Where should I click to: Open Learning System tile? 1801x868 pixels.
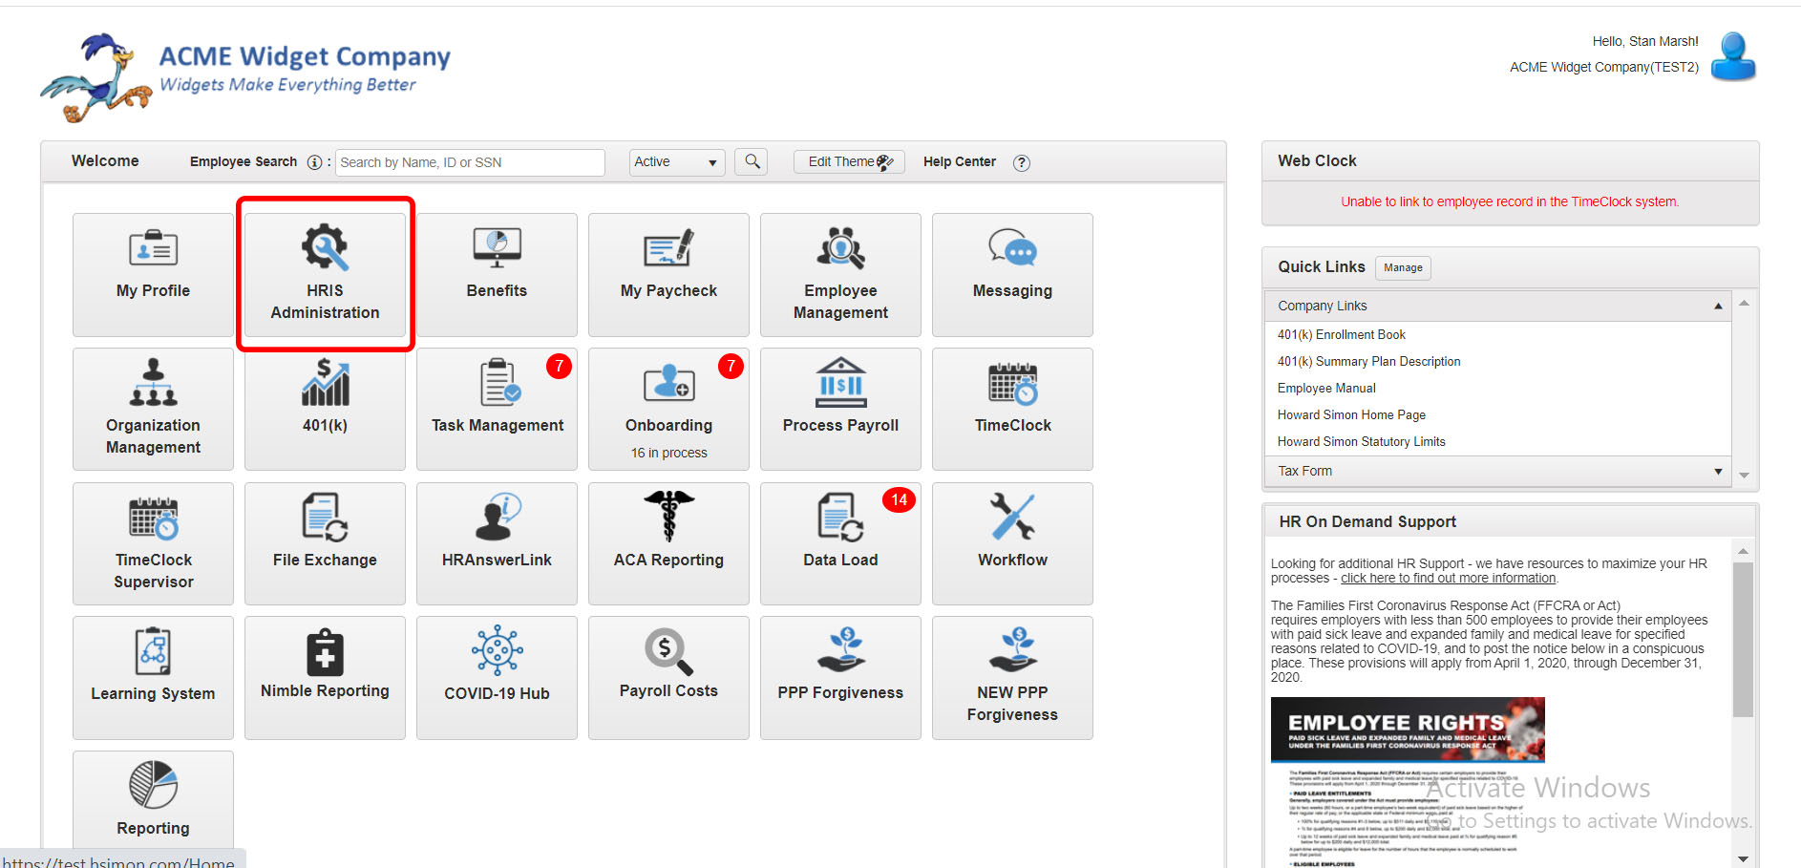[x=153, y=678]
